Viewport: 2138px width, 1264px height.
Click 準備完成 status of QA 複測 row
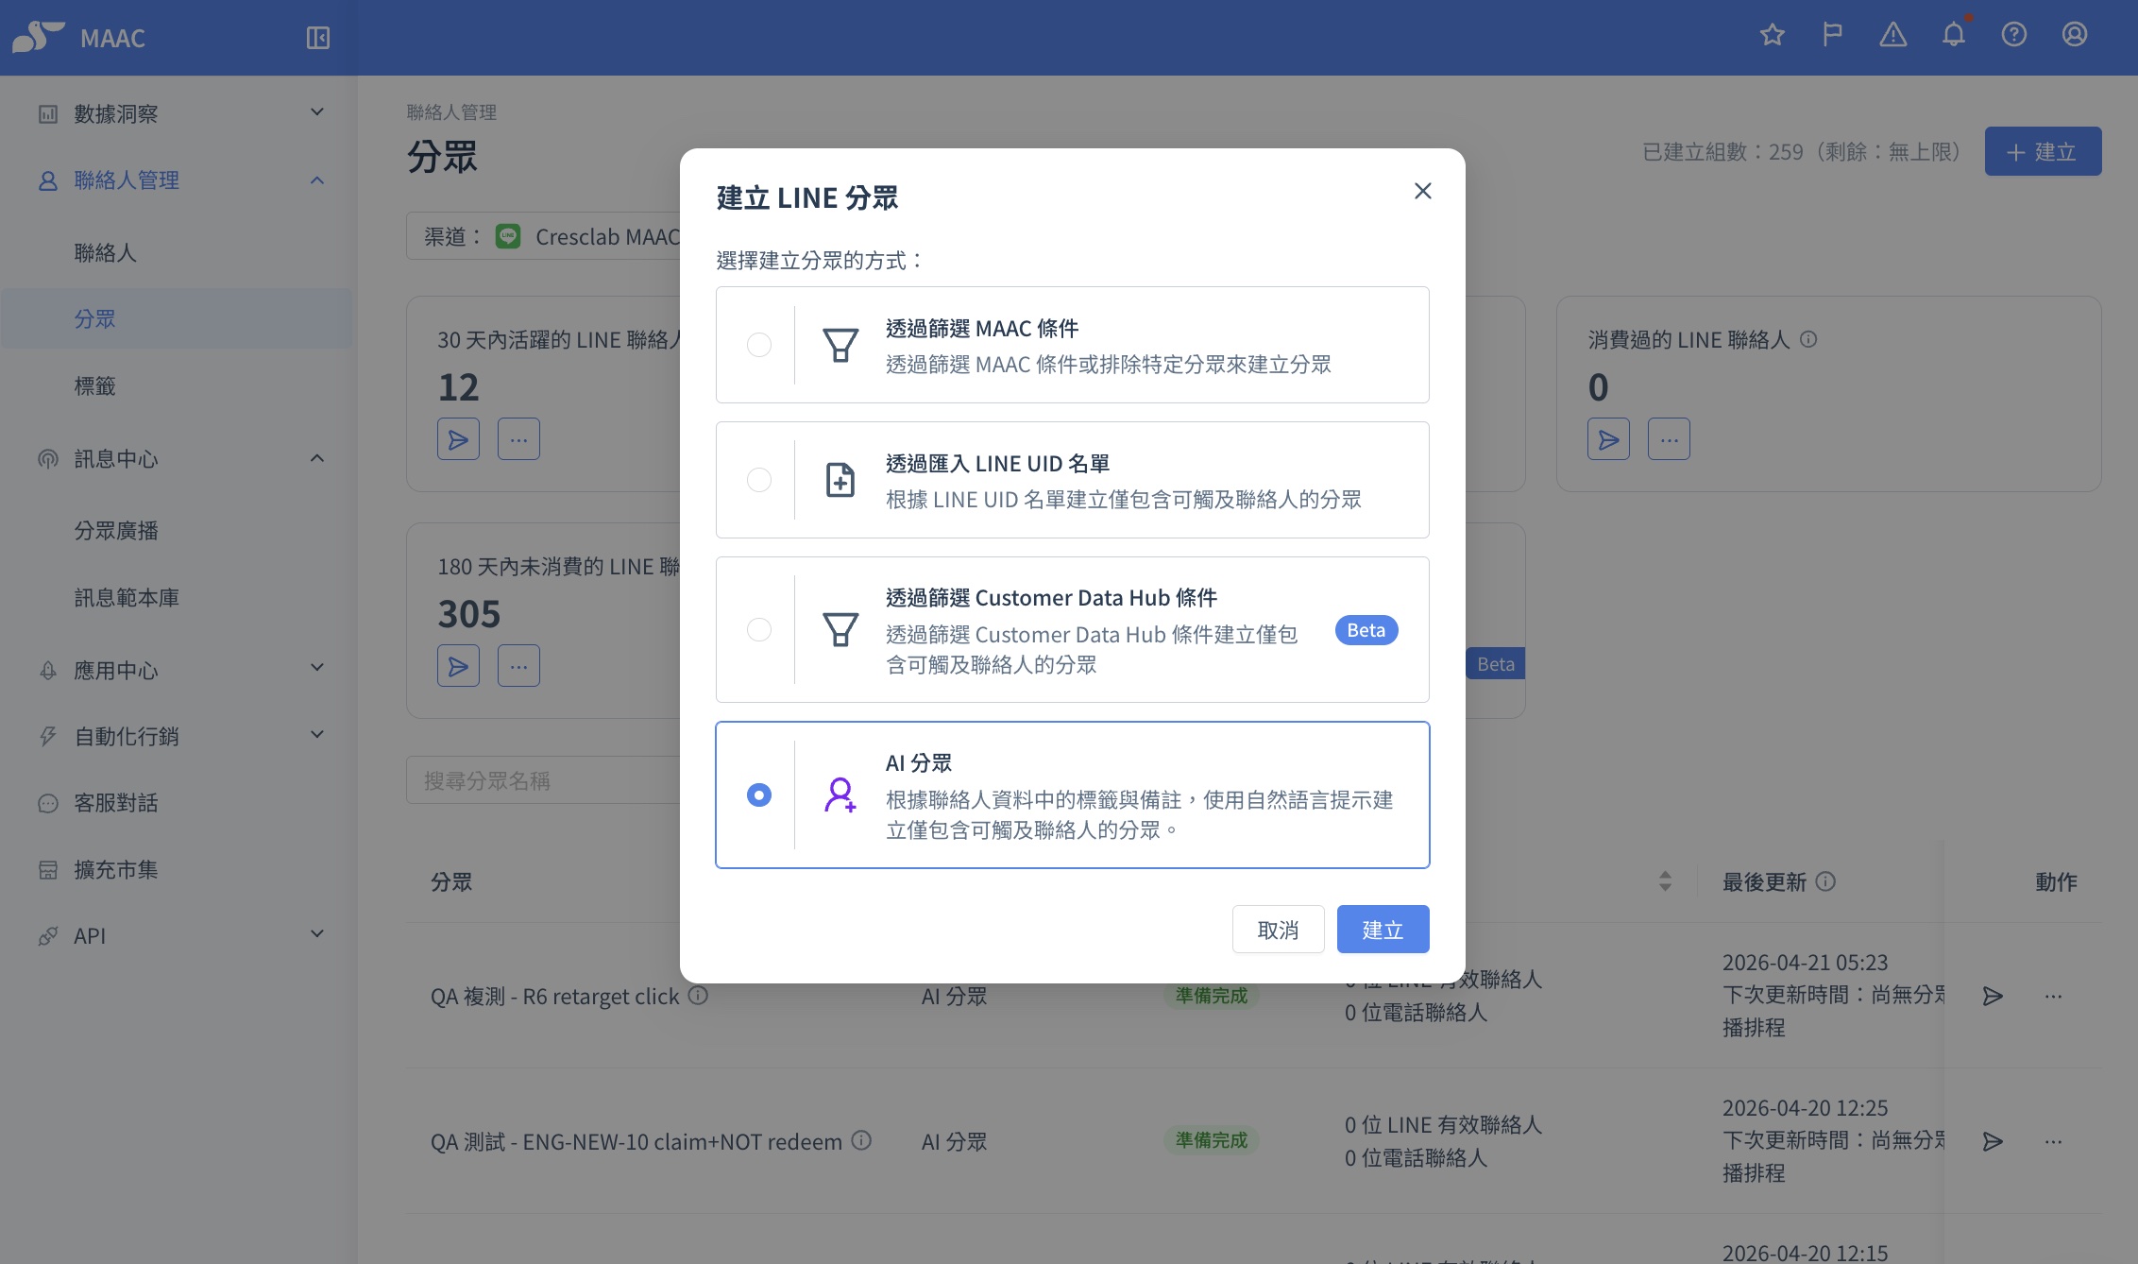(1211, 995)
